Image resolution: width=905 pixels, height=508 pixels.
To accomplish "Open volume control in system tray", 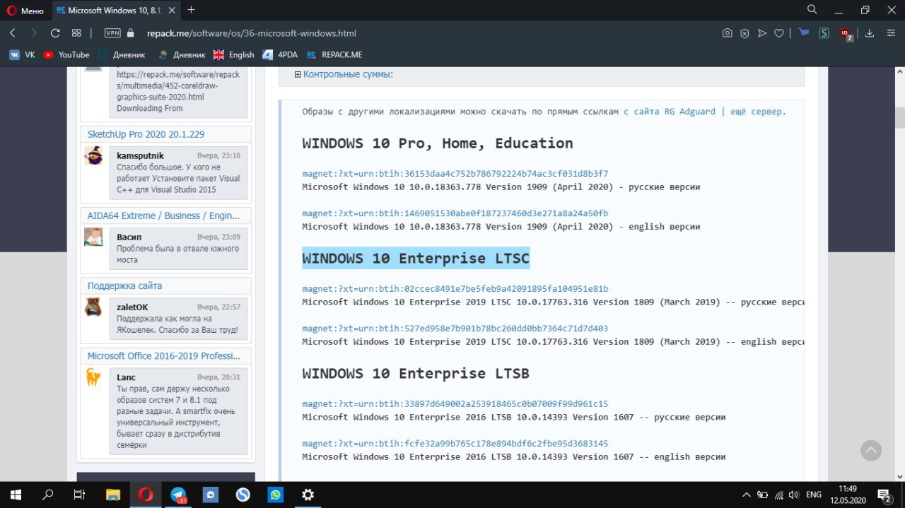I will click(794, 495).
